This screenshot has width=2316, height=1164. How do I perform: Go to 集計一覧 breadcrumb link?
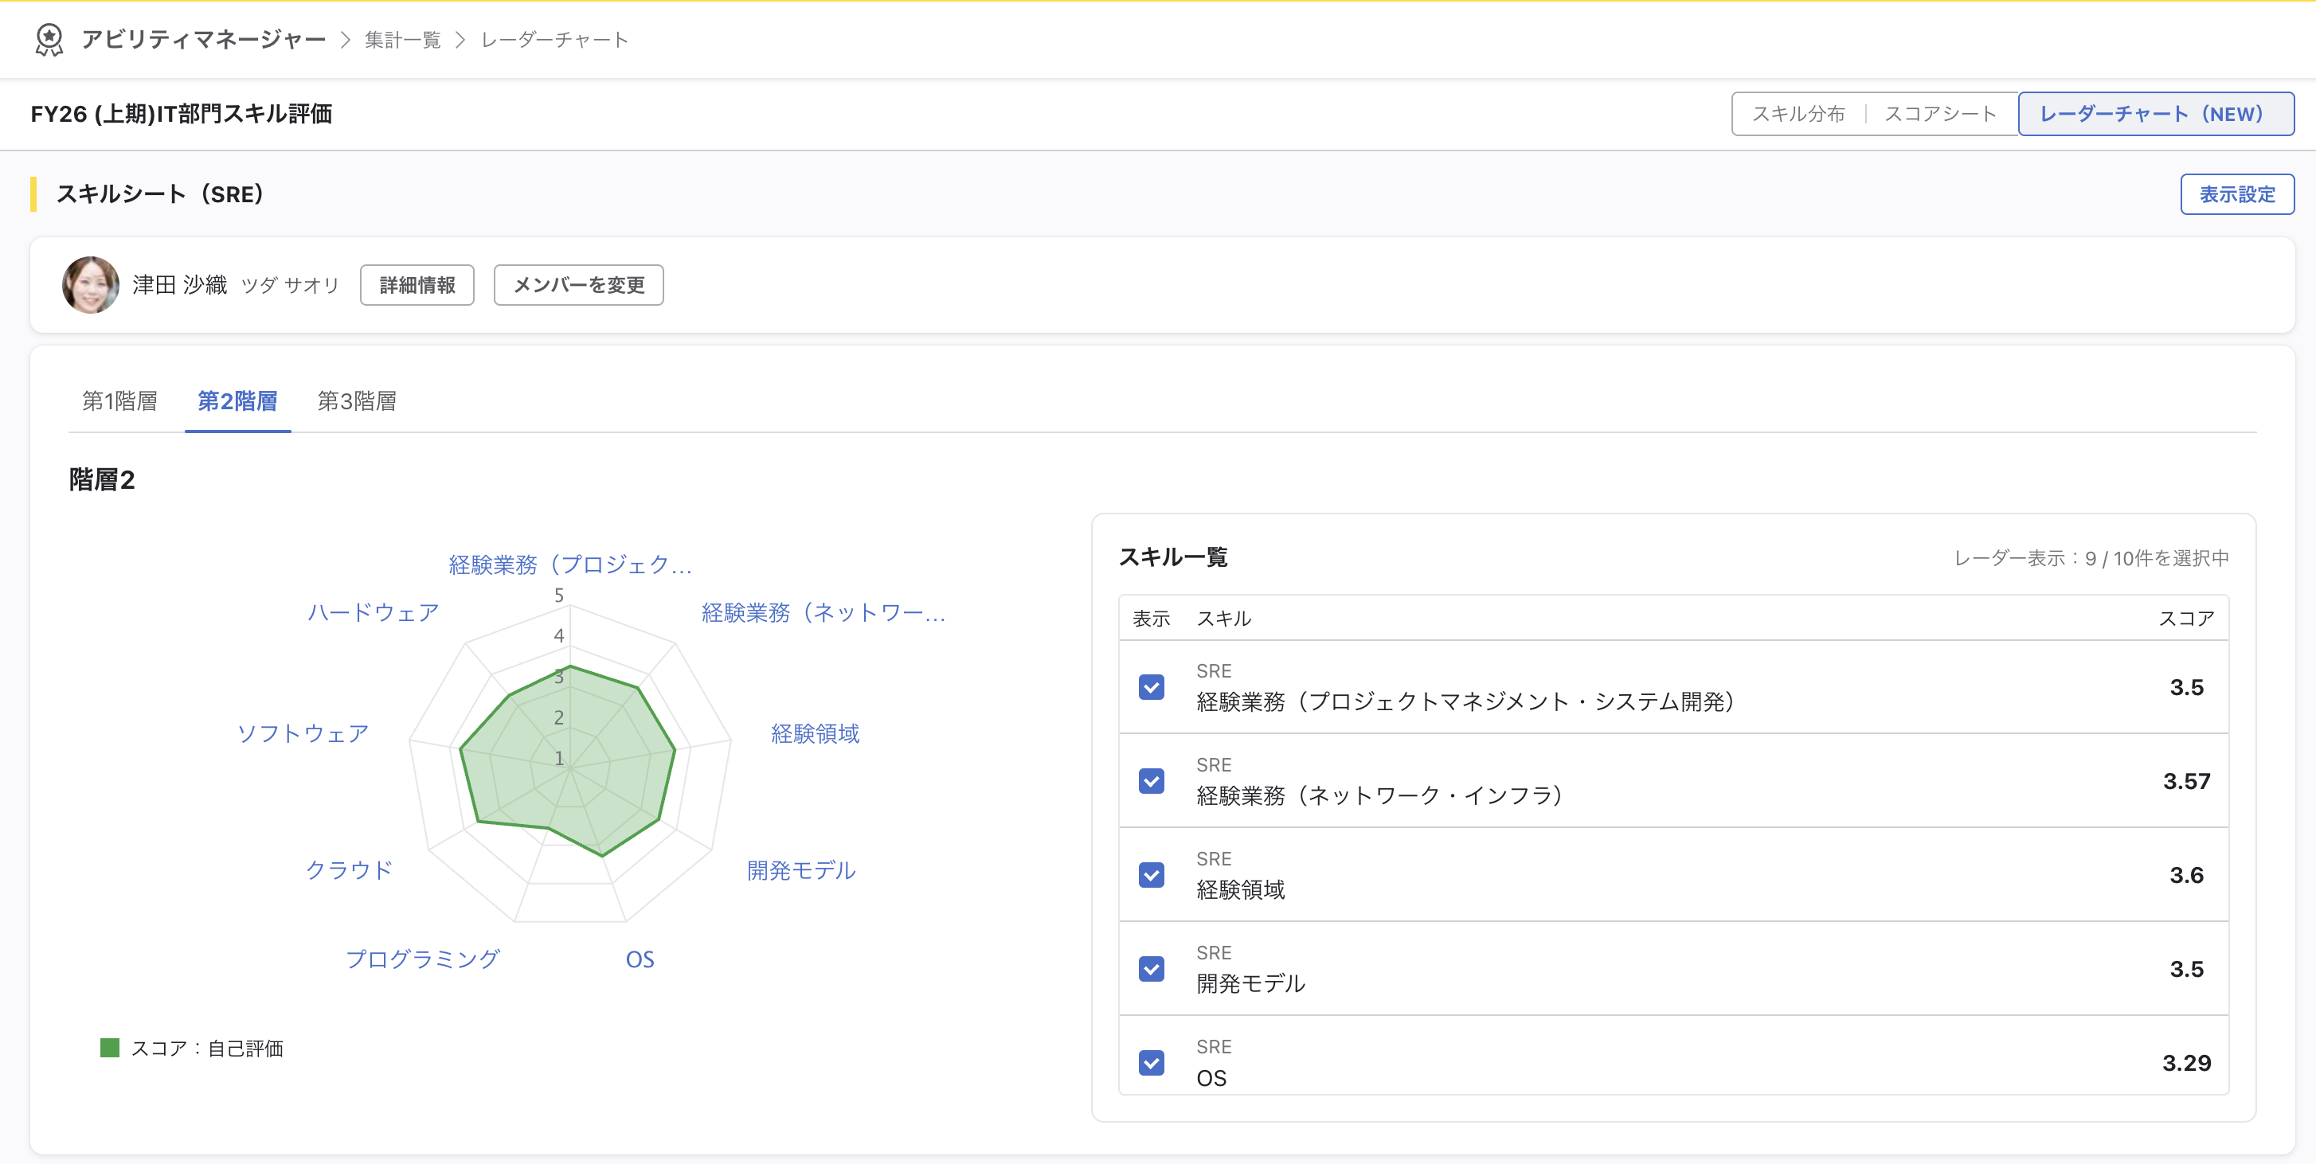pyautogui.click(x=403, y=40)
